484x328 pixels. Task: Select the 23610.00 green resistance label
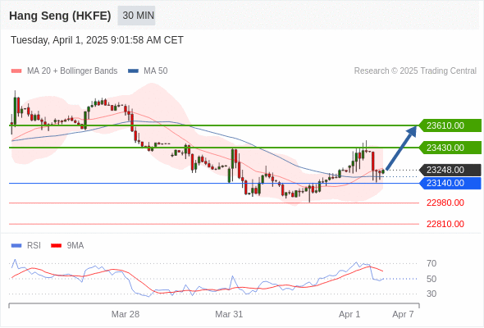(450, 125)
